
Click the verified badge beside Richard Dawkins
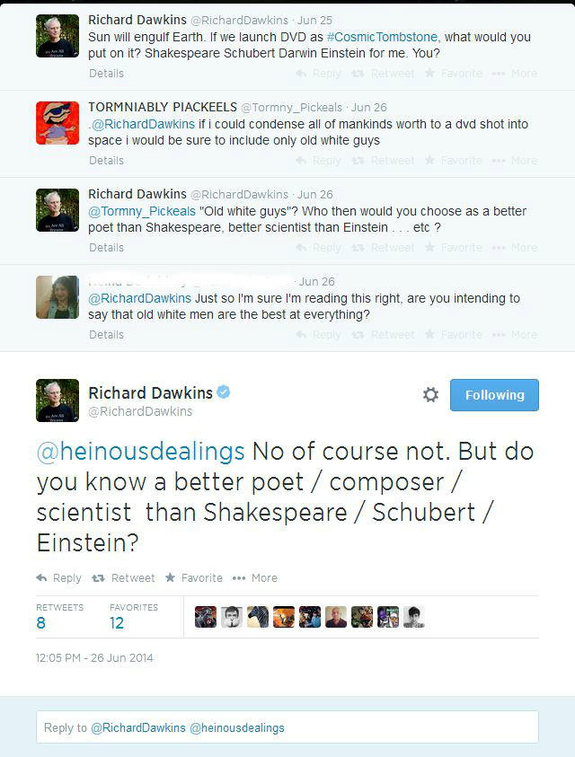[x=224, y=392]
